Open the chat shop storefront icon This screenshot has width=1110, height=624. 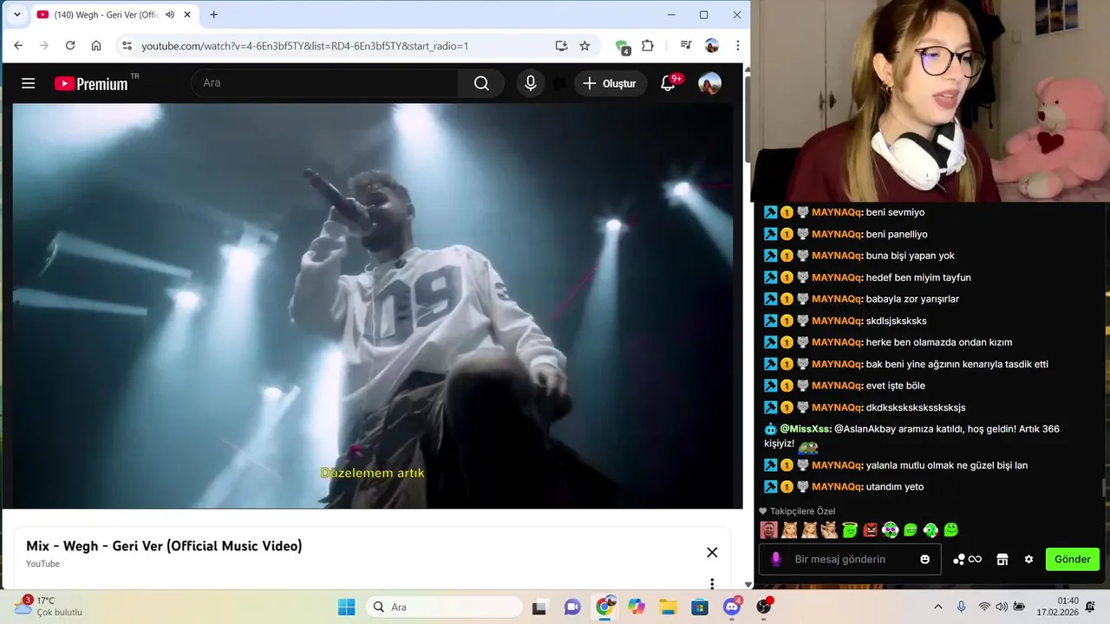(x=1002, y=559)
